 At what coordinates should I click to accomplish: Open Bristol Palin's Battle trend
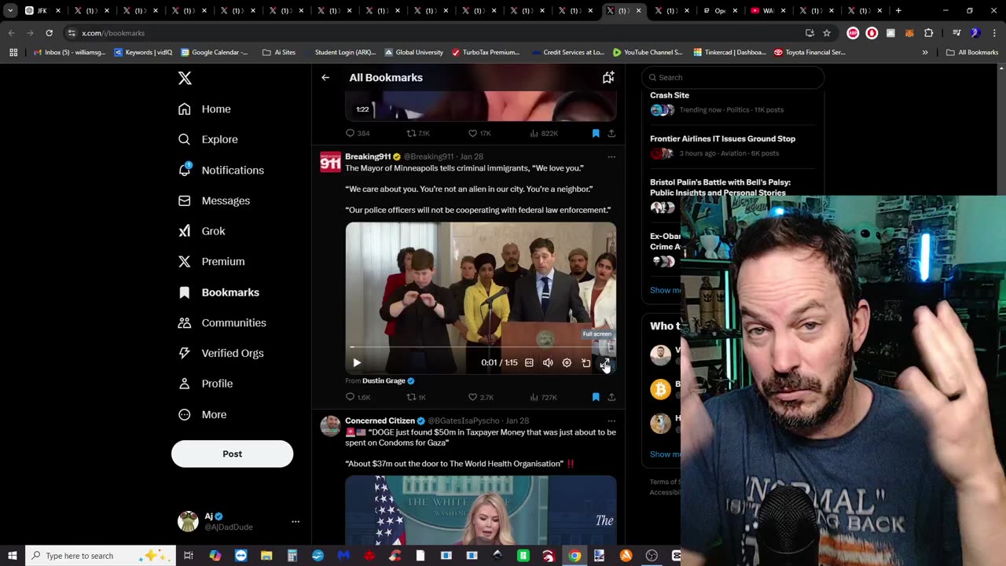[720, 187]
